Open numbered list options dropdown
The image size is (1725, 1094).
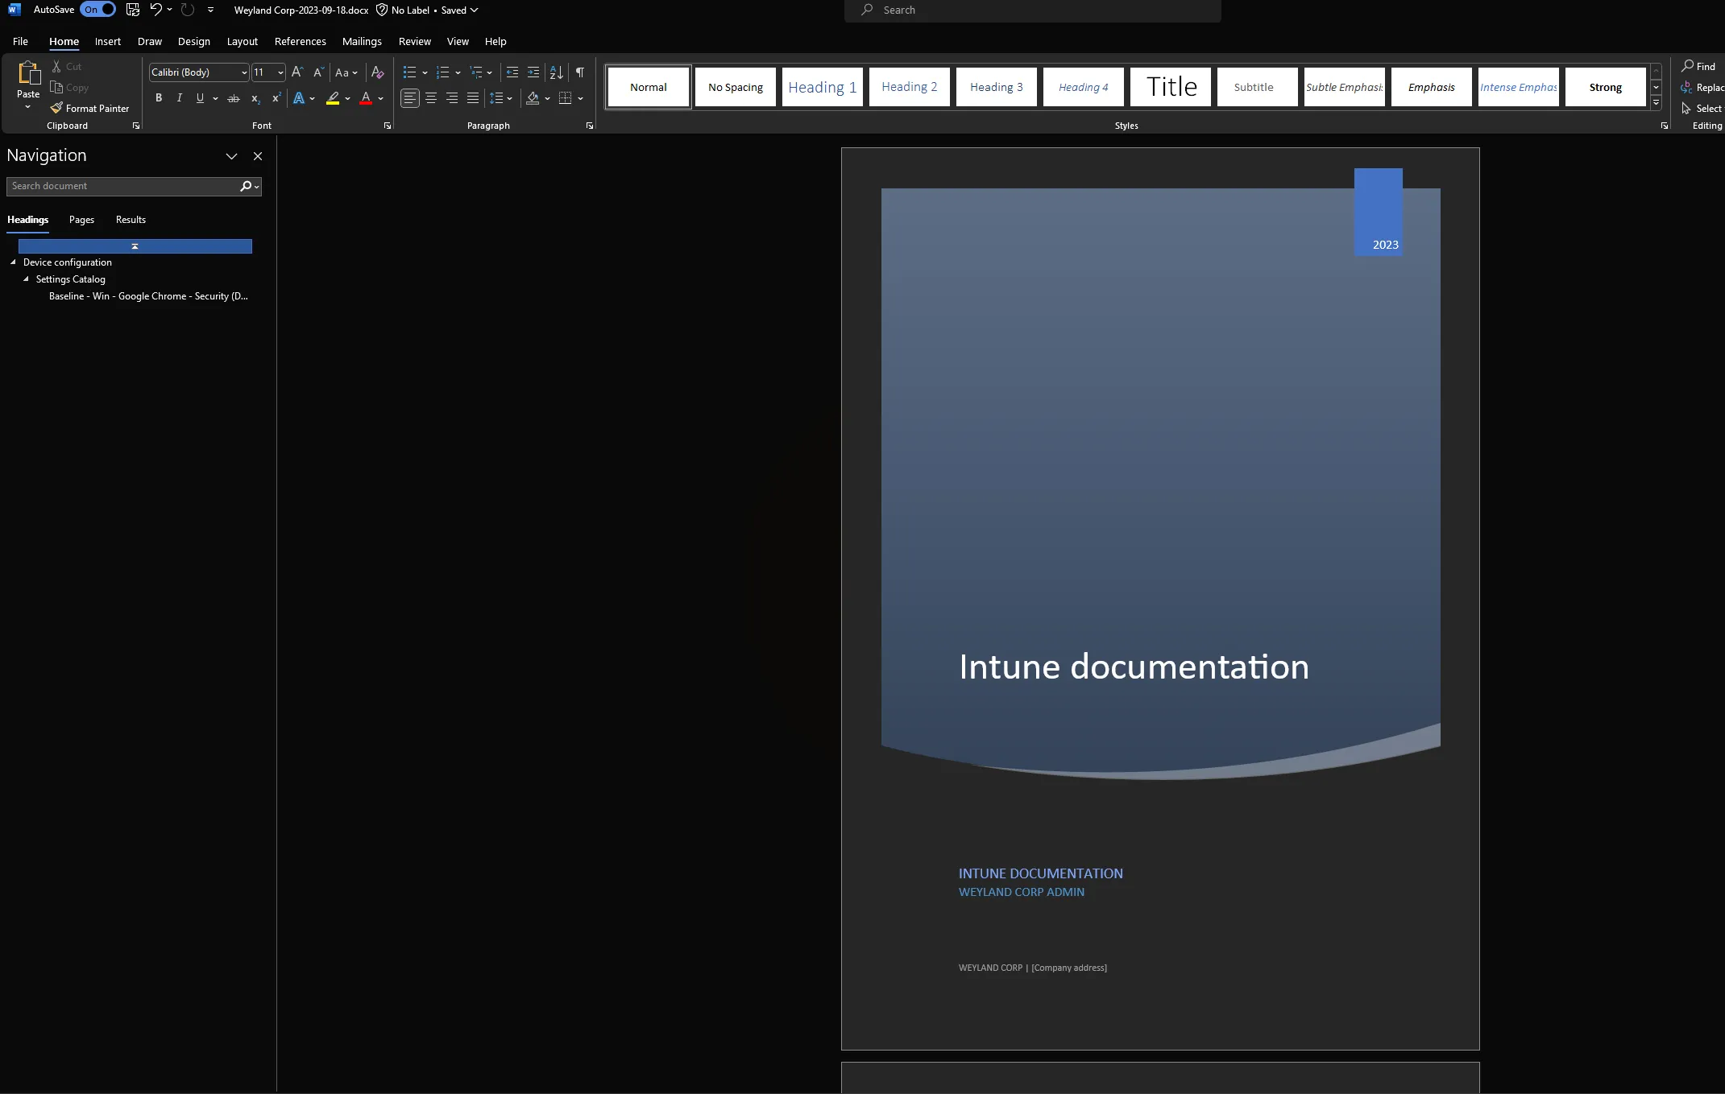tap(458, 72)
